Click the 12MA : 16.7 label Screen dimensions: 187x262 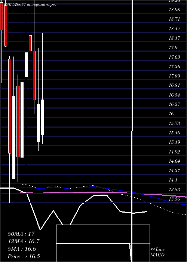(24, 241)
